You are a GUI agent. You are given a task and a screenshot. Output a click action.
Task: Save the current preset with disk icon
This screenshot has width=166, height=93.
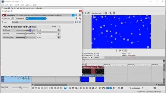[76, 22]
